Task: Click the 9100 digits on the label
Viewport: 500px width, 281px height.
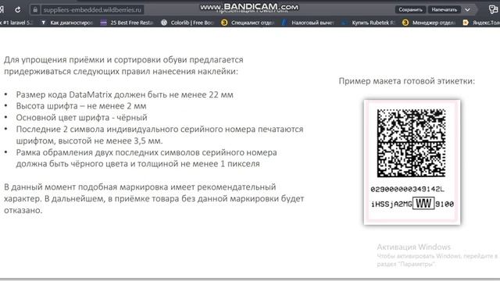Action: pos(445,204)
